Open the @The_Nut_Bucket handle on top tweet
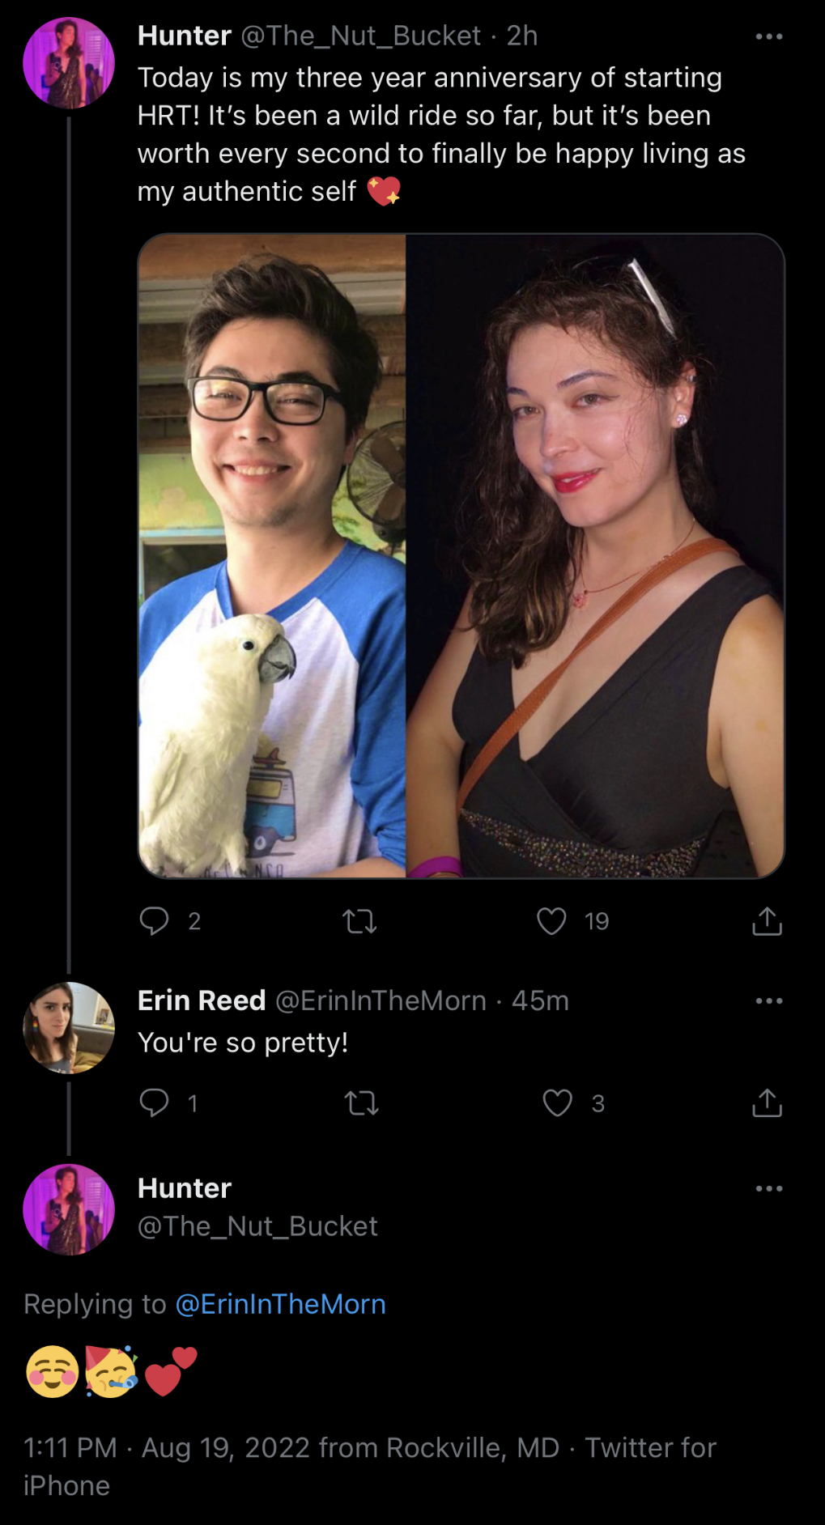Screen dimensions: 825x1525 click(361, 36)
